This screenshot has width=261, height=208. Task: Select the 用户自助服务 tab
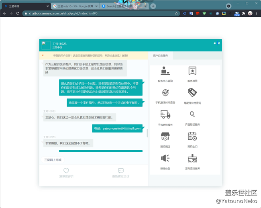point(160,55)
